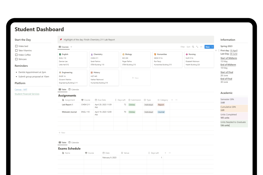Add a new row in Assignments table
The height and width of the screenshot is (175, 263).
point(62,133)
